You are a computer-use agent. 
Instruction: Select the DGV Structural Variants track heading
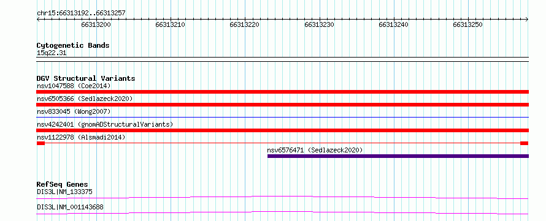(86, 78)
